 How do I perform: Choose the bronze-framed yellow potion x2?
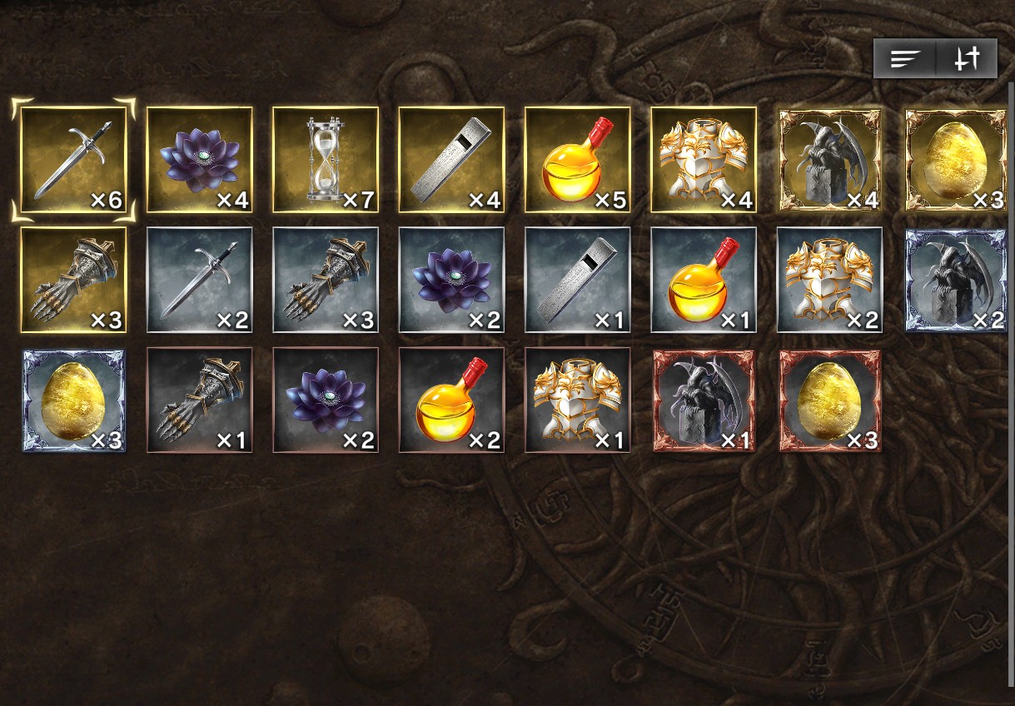(x=451, y=400)
